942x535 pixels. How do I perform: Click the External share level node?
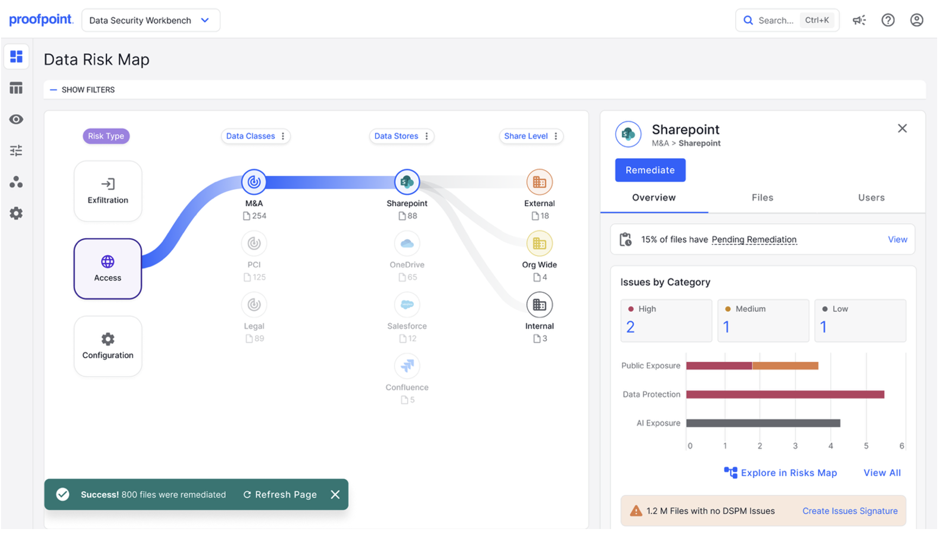pyautogui.click(x=539, y=182)
